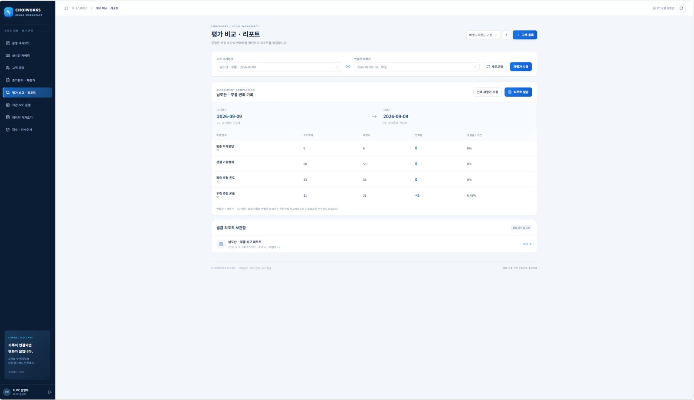Click the 리포트 발급 button

tap(518, 92)
